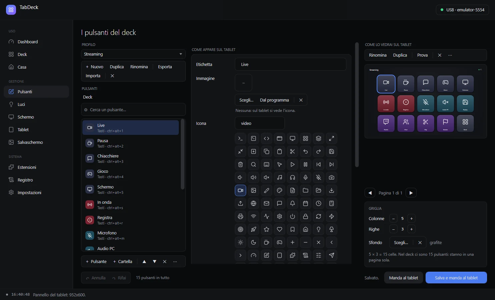Select the Registra row in the button list
This screenshot has width=495, height=300.
click(130, 220)
